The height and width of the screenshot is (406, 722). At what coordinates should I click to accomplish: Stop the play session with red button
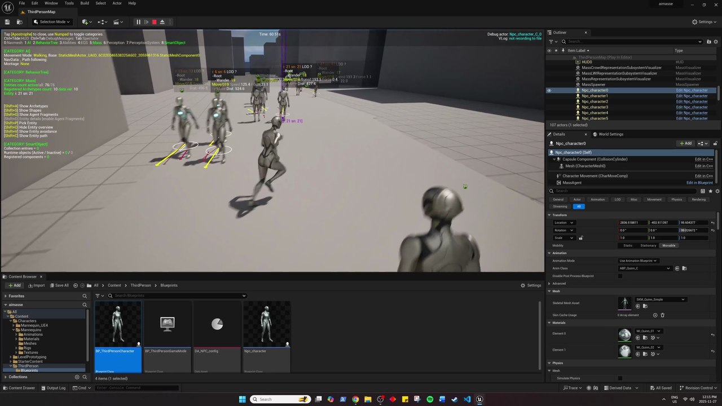pos(154,22)
